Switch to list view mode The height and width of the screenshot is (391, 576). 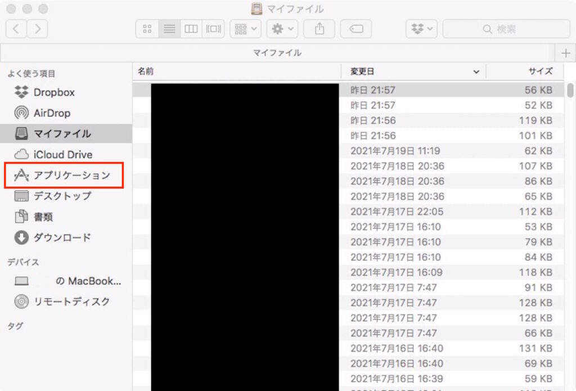pyautogui.click(x=169, y=29)
